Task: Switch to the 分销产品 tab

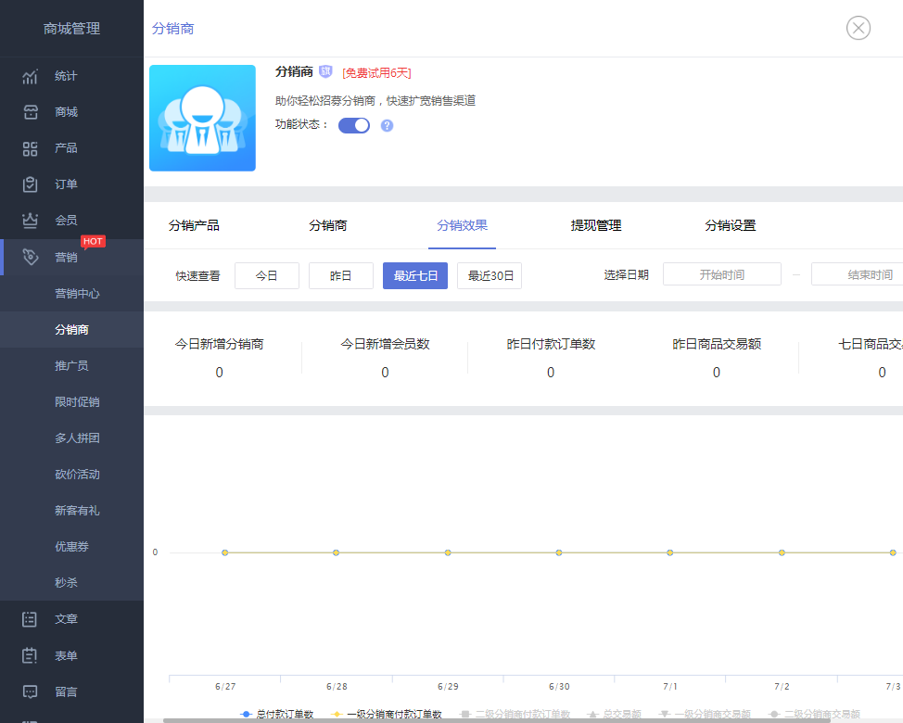Action: pos(194,225)
